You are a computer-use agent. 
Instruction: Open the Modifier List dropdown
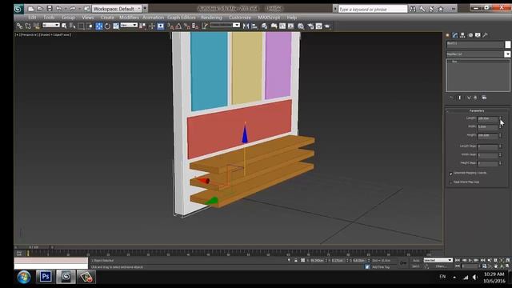(478, 54)
